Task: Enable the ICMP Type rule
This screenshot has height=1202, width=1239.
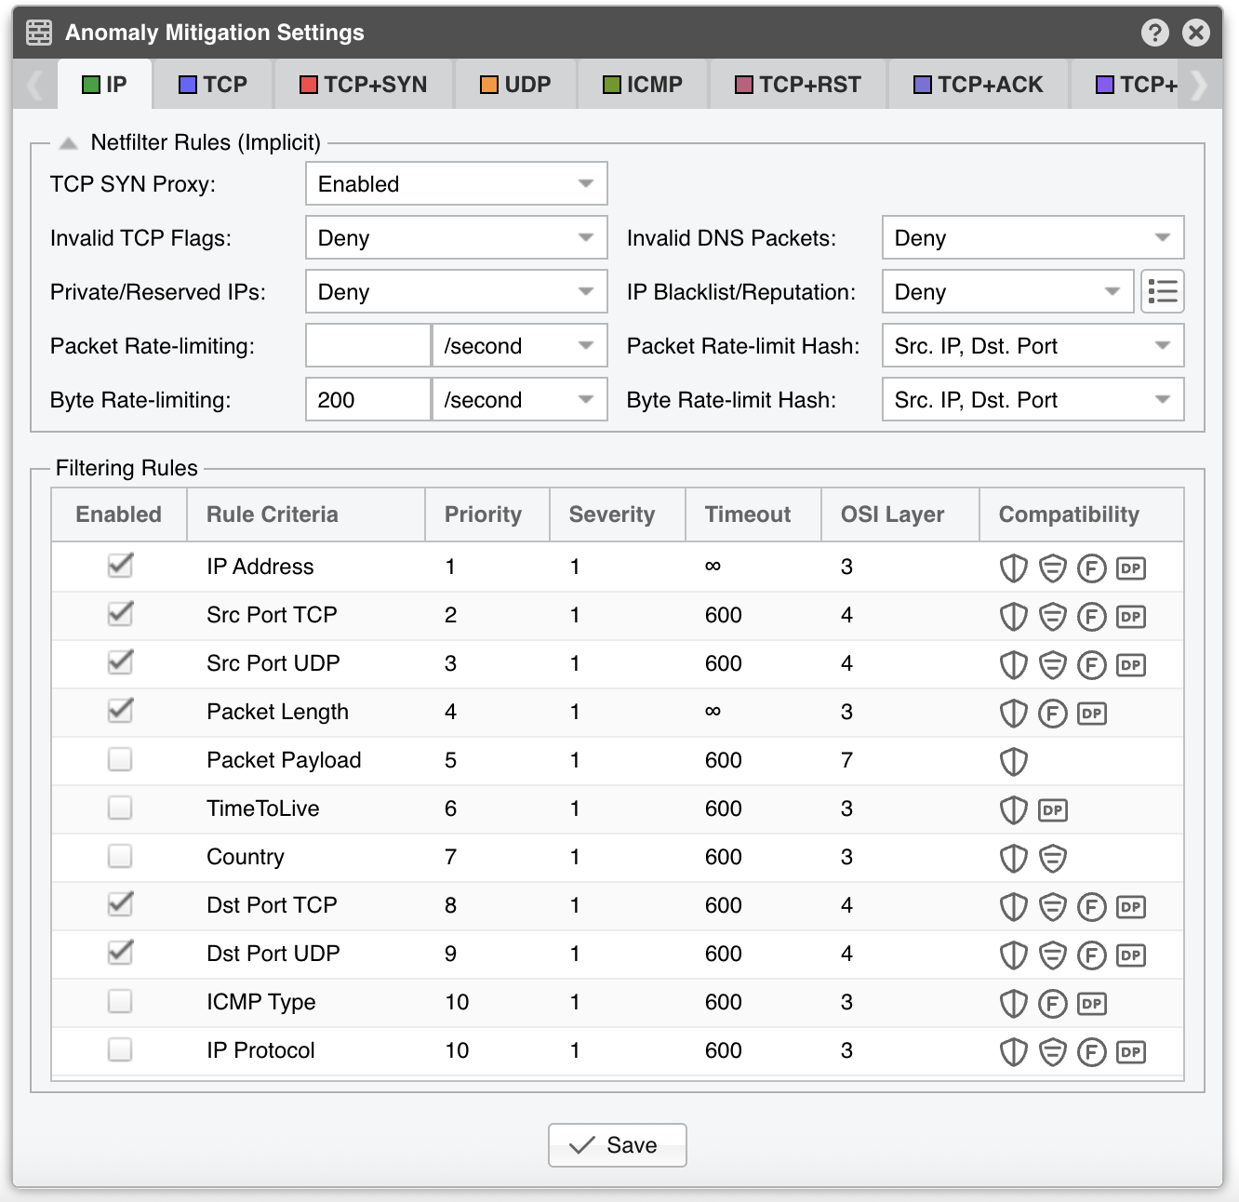Action: point(120,1001)
